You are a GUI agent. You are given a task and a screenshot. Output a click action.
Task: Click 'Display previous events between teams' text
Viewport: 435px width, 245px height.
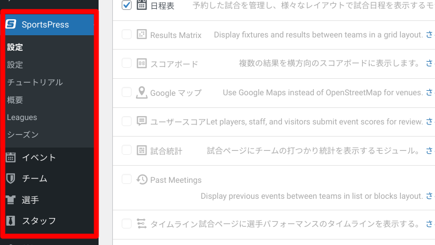(x=312, y=196)
